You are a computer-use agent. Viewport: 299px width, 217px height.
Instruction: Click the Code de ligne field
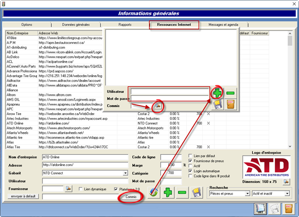click(x=171, y=157)
